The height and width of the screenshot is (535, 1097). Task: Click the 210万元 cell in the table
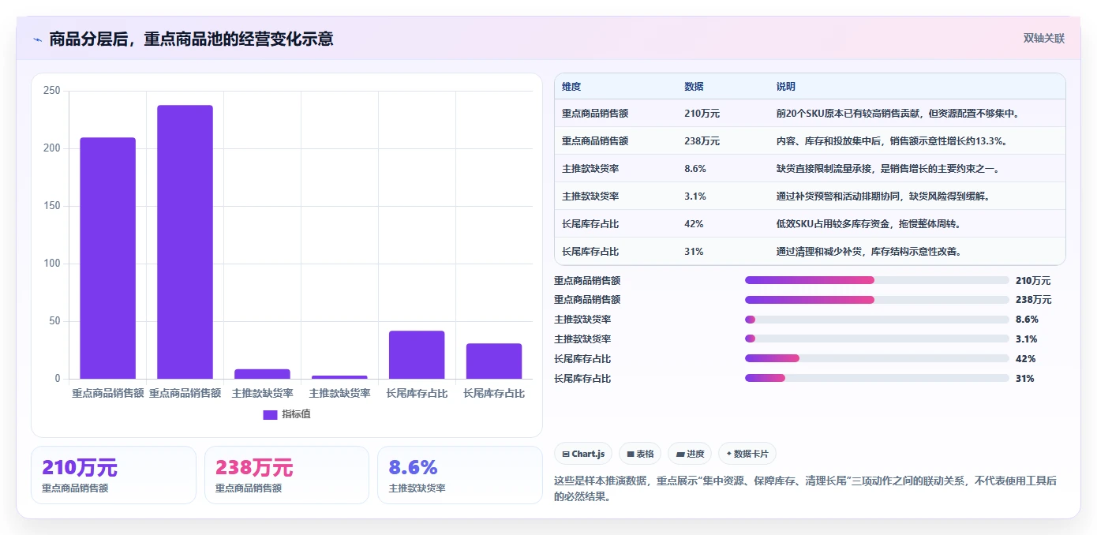click(702, 114)
